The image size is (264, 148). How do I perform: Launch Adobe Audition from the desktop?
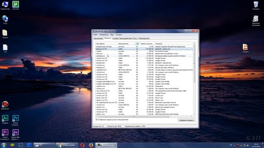pyautogui.click(x=5, y=120)
